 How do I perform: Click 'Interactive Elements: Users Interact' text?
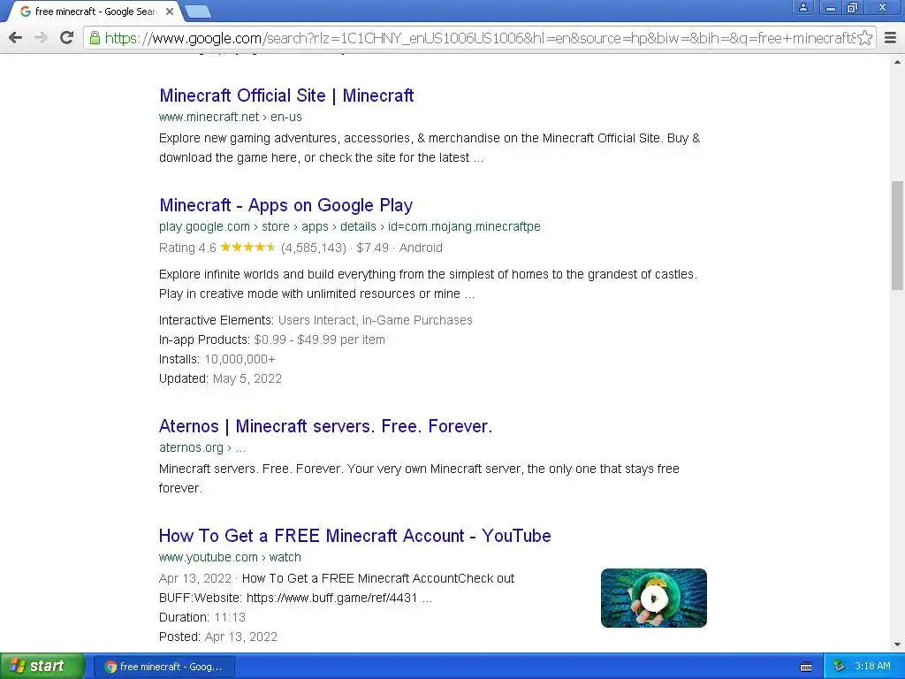pos(316,320)
